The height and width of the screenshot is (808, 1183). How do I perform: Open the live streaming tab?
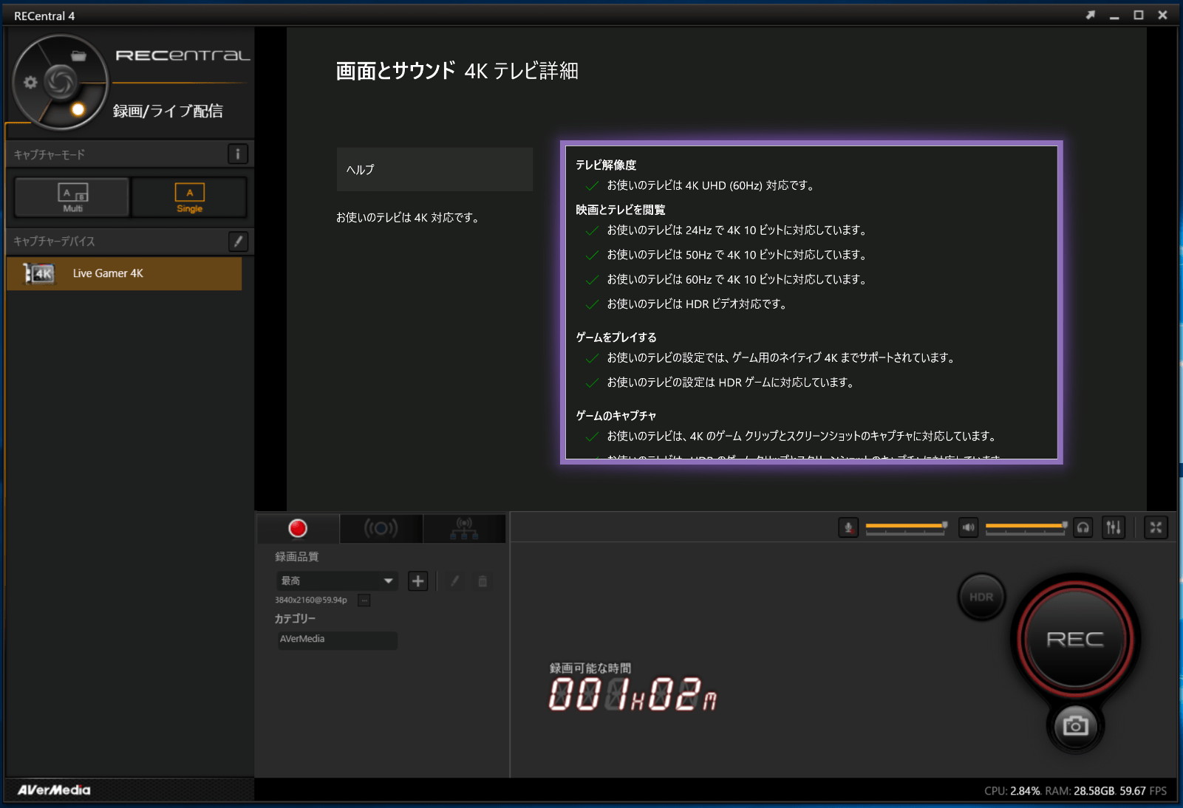tap(381, 529)
